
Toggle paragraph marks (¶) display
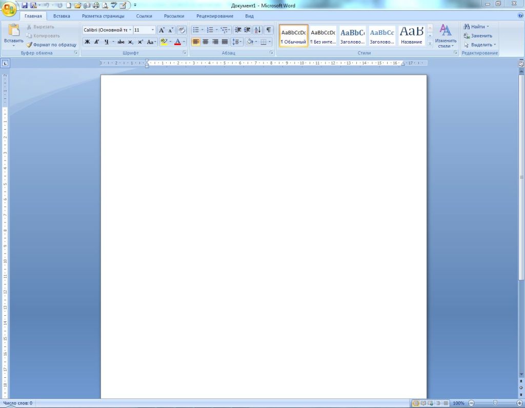[x=268, y=30]
